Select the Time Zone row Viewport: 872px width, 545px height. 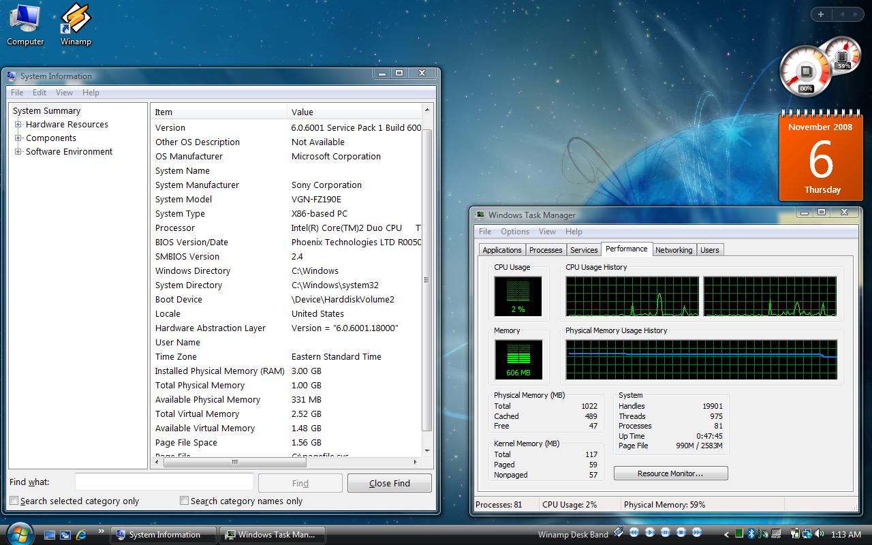[x=286, y=356]
